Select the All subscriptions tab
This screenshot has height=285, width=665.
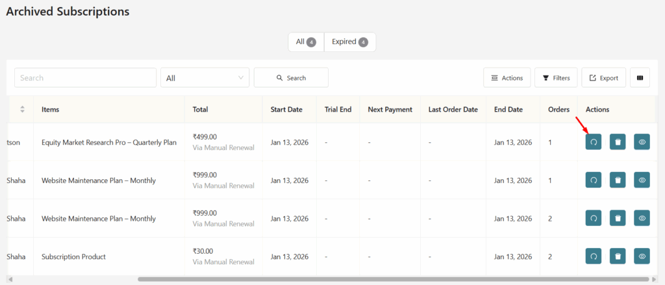306,42
